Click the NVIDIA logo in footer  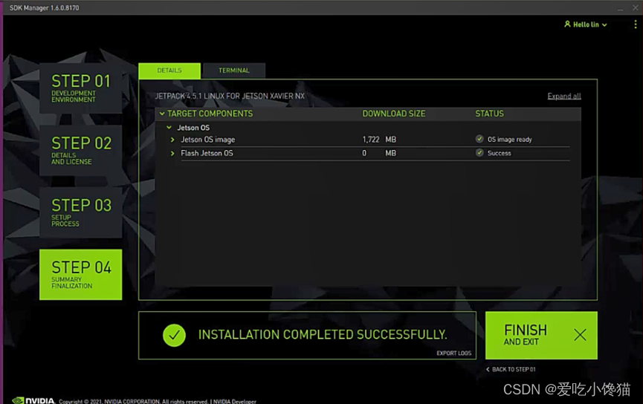coord(33,400)
